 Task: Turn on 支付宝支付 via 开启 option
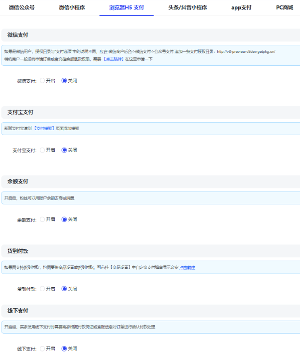click(x=42, y=150)
